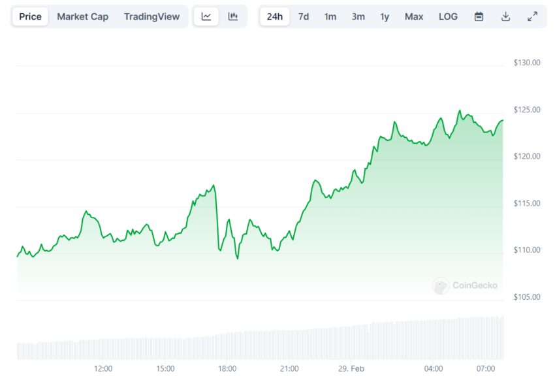Click the 29. Feb date marker
The image size is (555, 386).
coord(351,368)
